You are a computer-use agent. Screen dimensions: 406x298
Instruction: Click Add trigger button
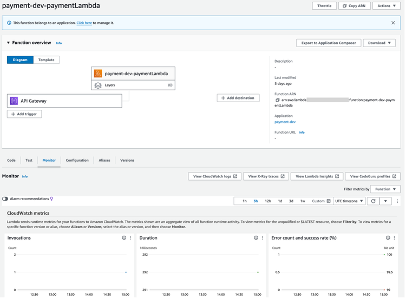[24, 114]
